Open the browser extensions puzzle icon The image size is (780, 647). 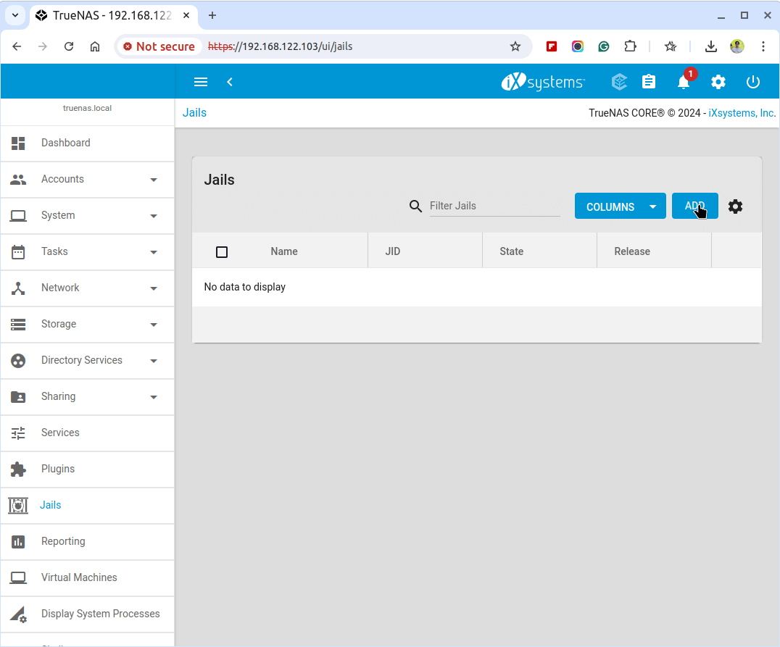(630, 46)
